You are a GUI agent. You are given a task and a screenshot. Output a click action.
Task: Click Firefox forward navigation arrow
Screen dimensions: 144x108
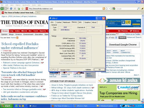(5, 9)
